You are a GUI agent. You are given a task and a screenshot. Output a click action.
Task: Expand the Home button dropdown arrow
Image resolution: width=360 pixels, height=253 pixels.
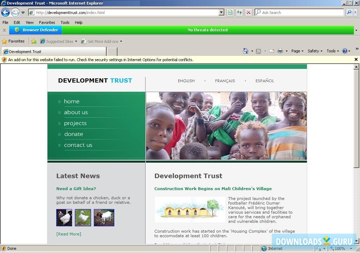(x=252, y=51)
